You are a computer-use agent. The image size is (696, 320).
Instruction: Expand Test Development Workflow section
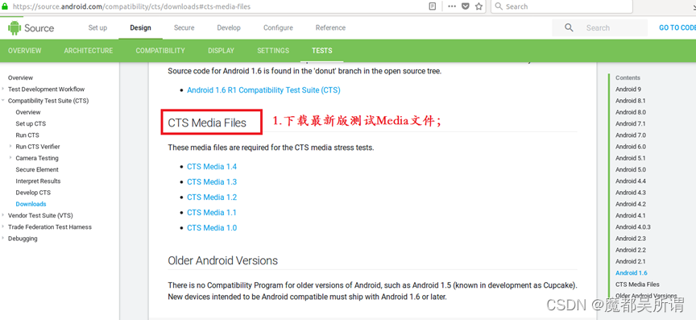tap(3, 89)
